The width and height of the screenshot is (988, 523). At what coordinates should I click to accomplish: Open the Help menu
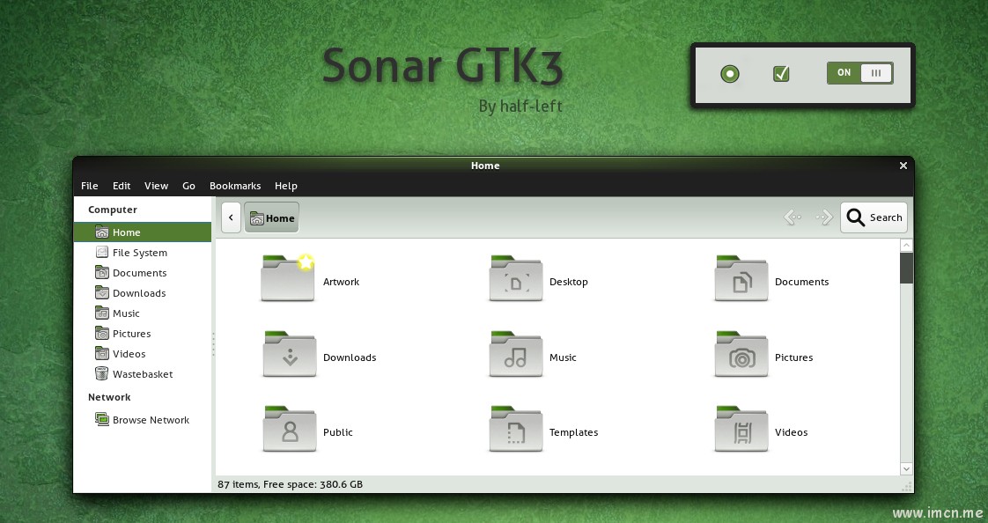(x=286, y=186)
